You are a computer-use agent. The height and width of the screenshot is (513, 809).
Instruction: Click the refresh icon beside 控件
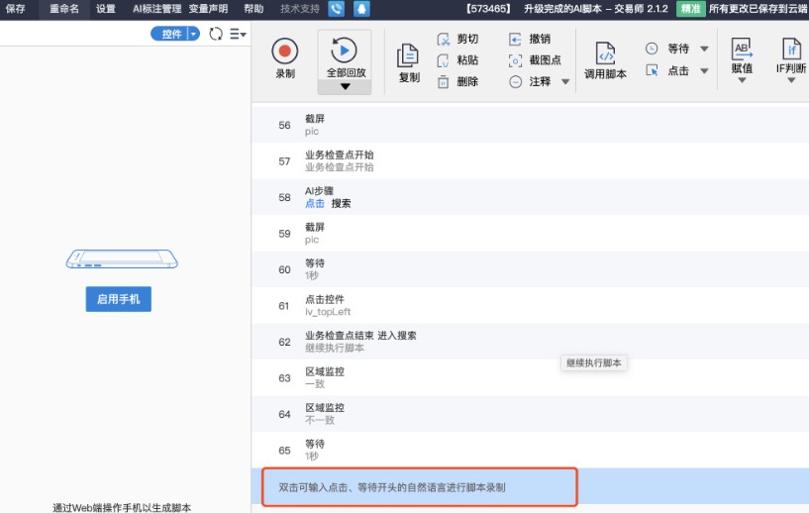tap(216, 34)
